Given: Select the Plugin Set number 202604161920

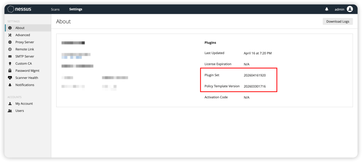Looking at the screenshot, I should (255, 75).
